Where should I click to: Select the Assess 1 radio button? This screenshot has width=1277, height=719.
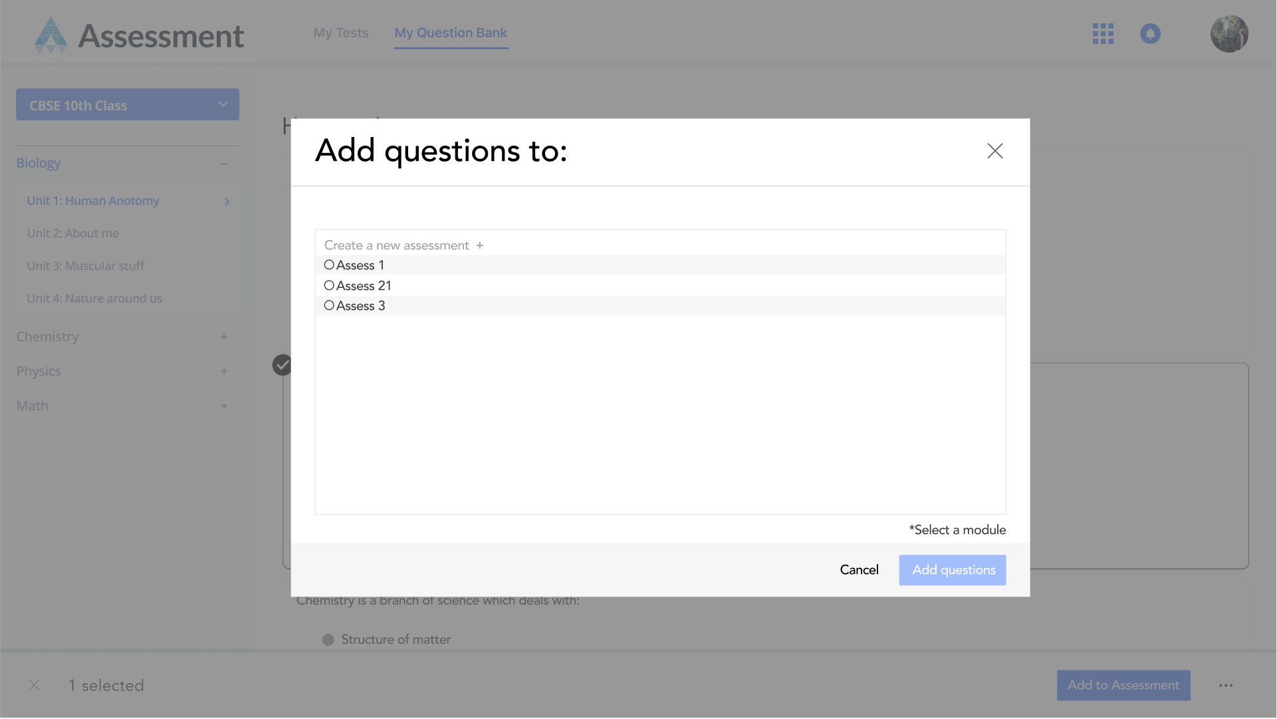[329, 265]
